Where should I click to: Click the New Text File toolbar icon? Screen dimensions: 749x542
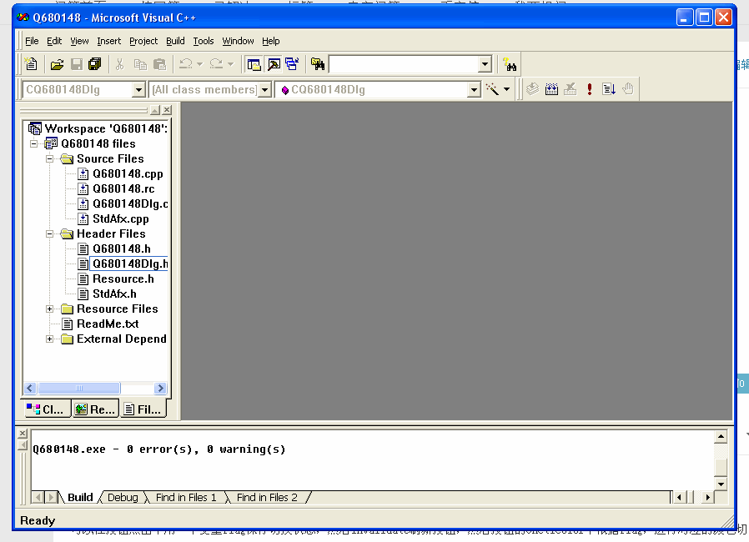click(x=31, y=64)
